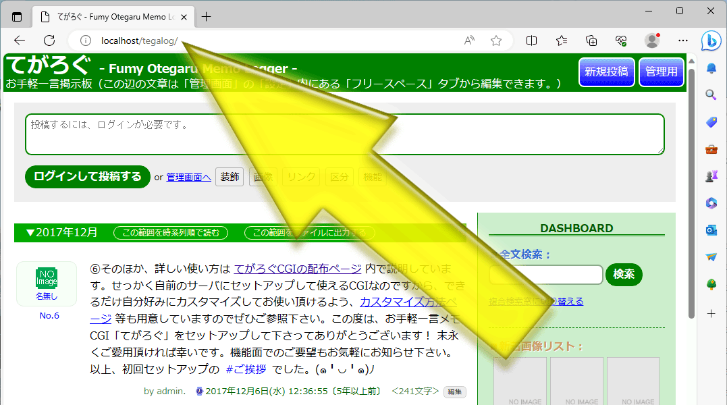The height and width of the screenshot is (405, 727).
Task: Open Bing Copilot sidebar
Action: tap(711, 41)
